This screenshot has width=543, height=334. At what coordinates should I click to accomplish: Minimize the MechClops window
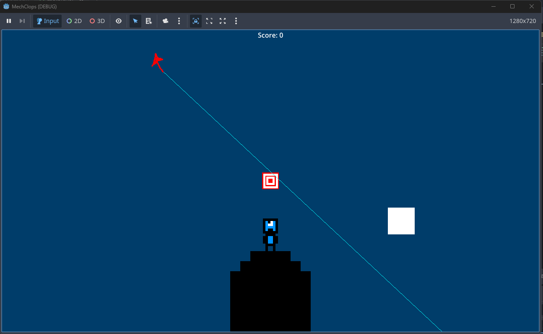[494, 6]
